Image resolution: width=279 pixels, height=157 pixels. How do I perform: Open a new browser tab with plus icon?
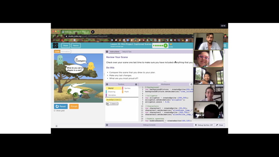(93, 32)
